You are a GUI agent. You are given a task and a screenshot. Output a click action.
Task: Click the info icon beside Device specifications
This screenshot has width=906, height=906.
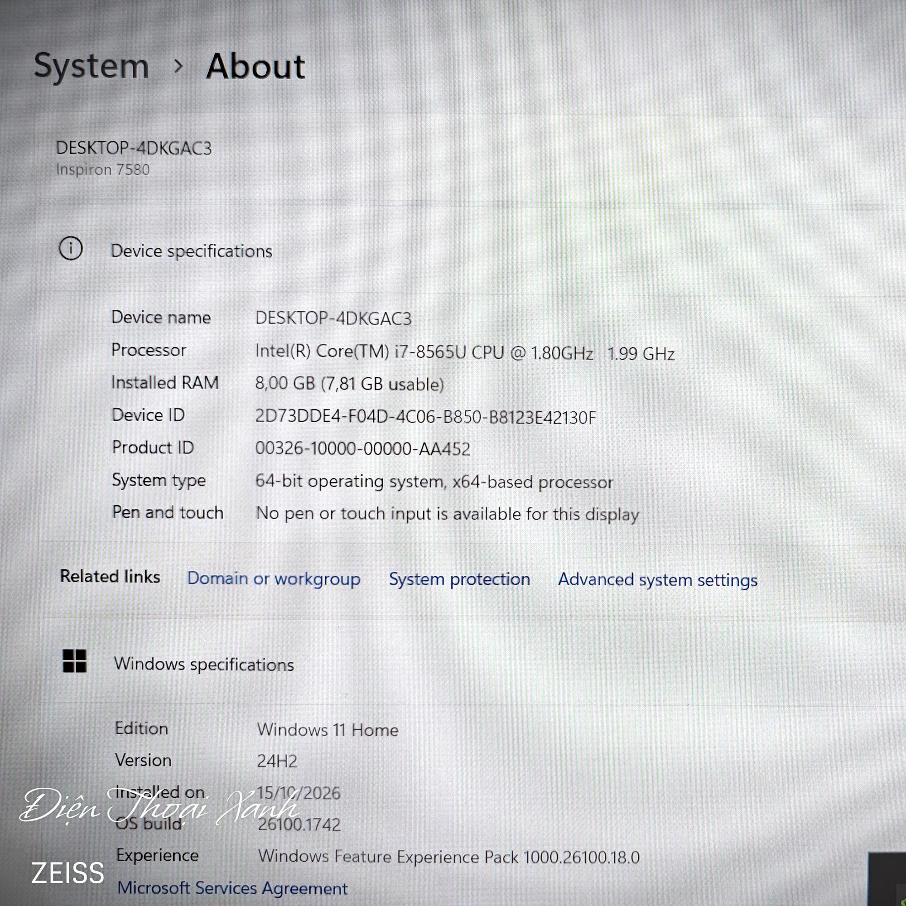tap(71, 249)
